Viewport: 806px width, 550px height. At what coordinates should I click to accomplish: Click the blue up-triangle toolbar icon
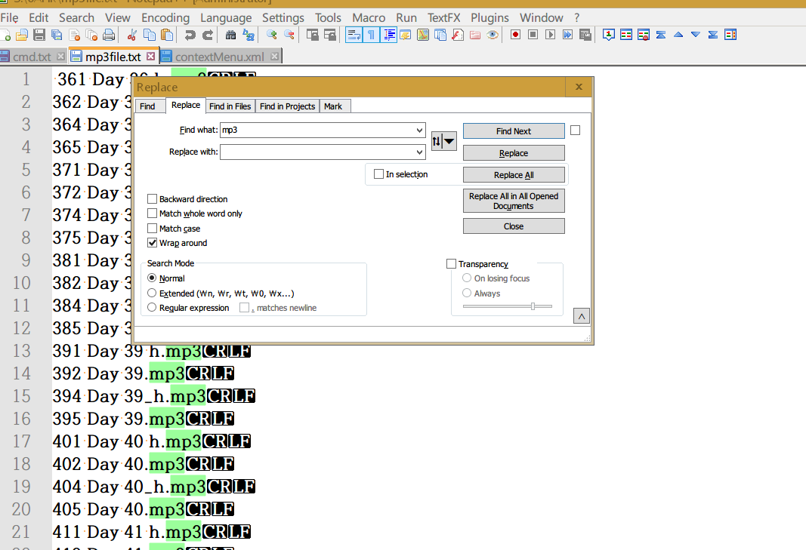(678, 35)
